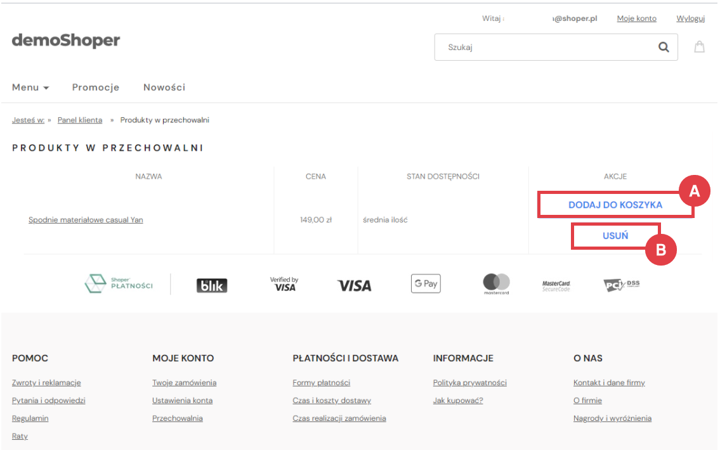720x450 pixels.
Task: Click the Shoper Płatności logo
Action: (x=119, y=285)
